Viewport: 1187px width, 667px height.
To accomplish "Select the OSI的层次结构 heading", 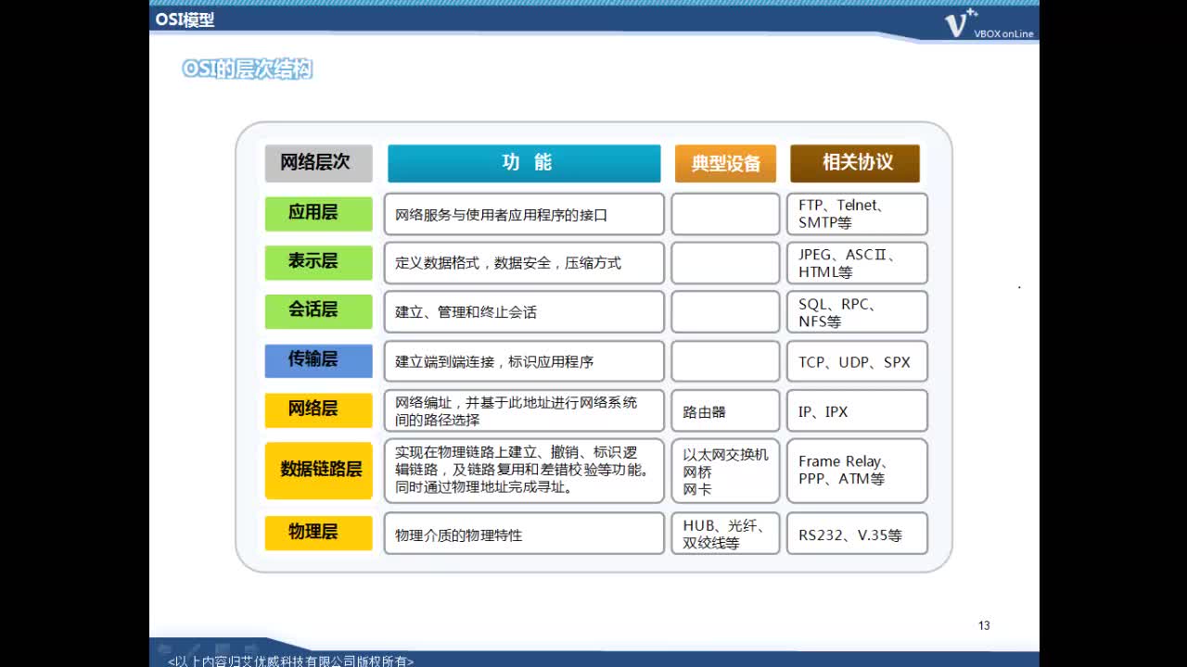I will pos(248,69).
